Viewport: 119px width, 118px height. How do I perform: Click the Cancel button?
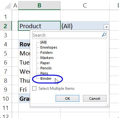[95, 99]
